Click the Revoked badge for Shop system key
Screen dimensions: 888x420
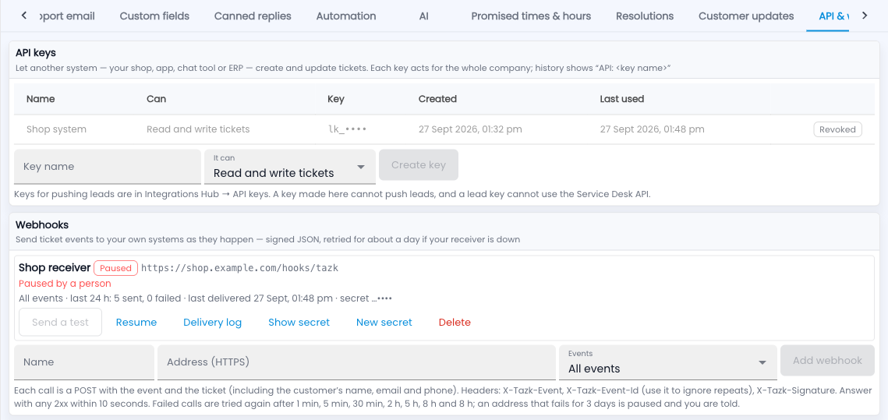[837, 129]
